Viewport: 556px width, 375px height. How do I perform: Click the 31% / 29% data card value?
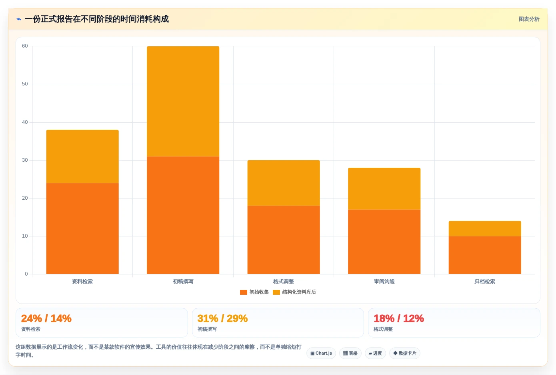(x=222, y=319)
